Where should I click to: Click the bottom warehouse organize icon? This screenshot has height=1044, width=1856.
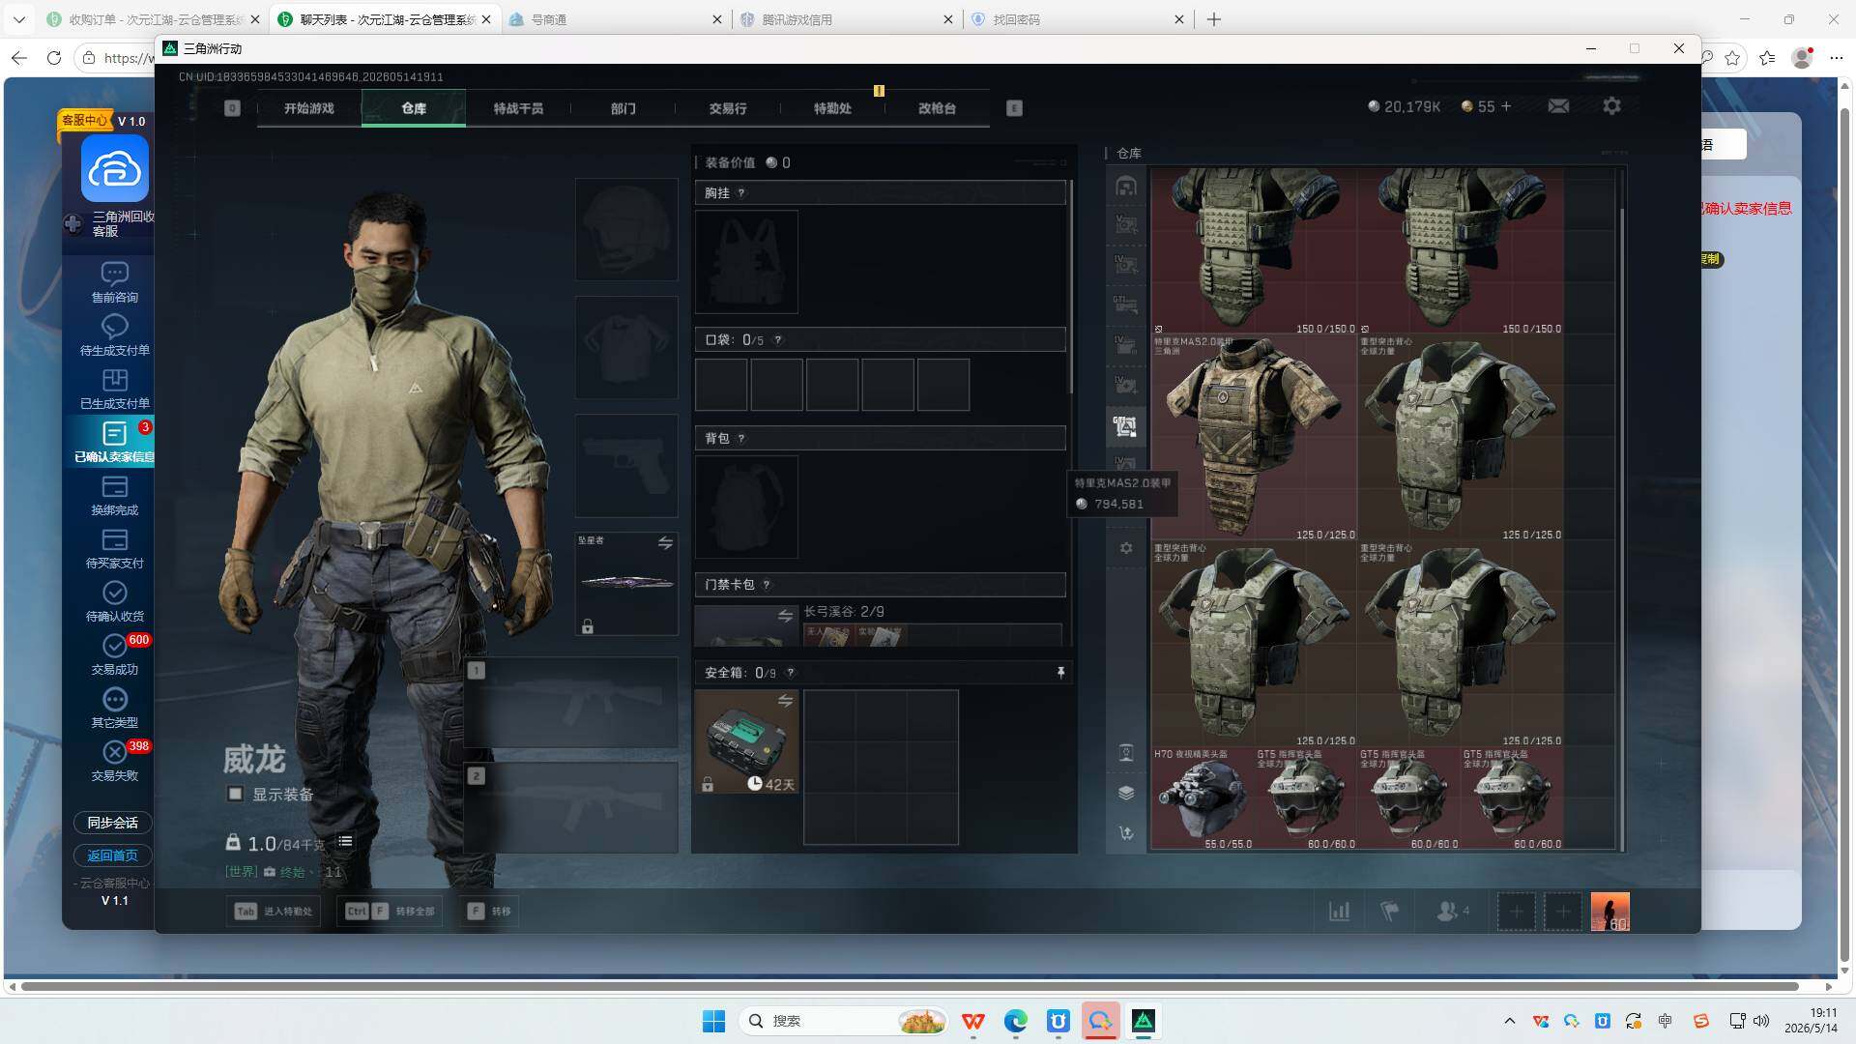1126,832
